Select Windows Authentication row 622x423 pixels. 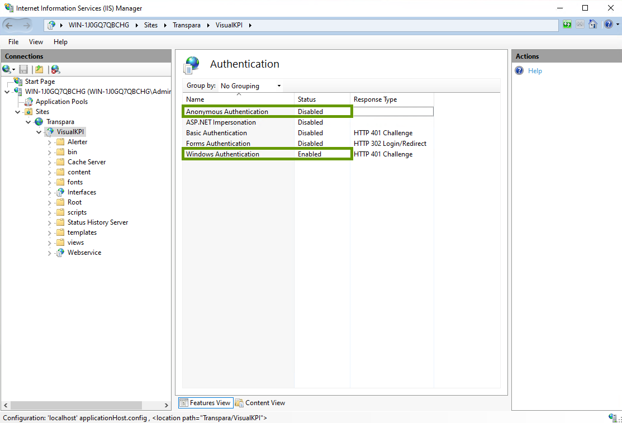(x=222, y=154)
